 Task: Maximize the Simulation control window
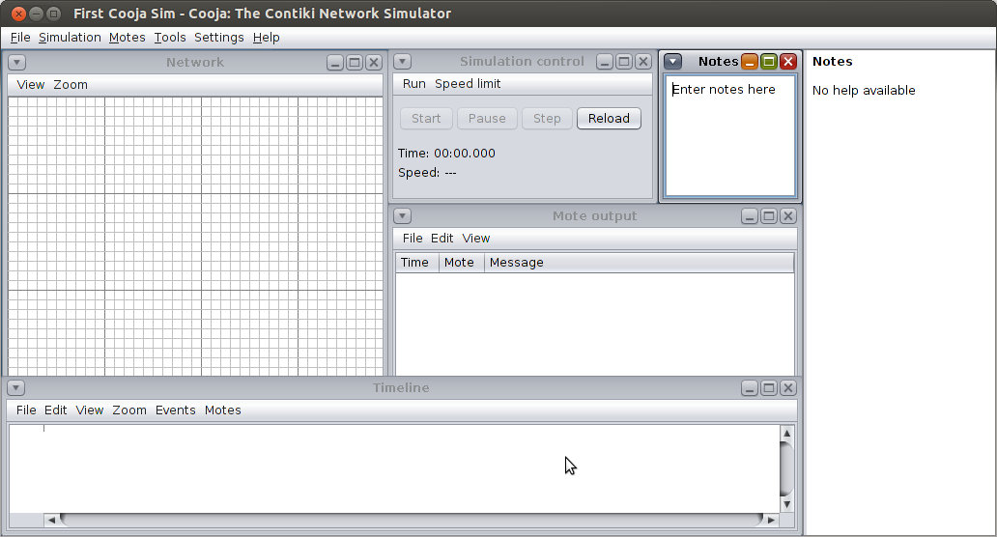click(x=624, y=62)
